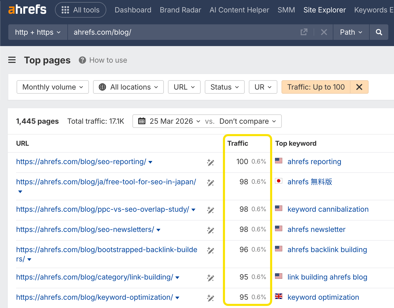This screenshot has height=308, width=394.
Task: Open the calendar date picker icon
Action: pyautogui.click(x=142, y=121)
